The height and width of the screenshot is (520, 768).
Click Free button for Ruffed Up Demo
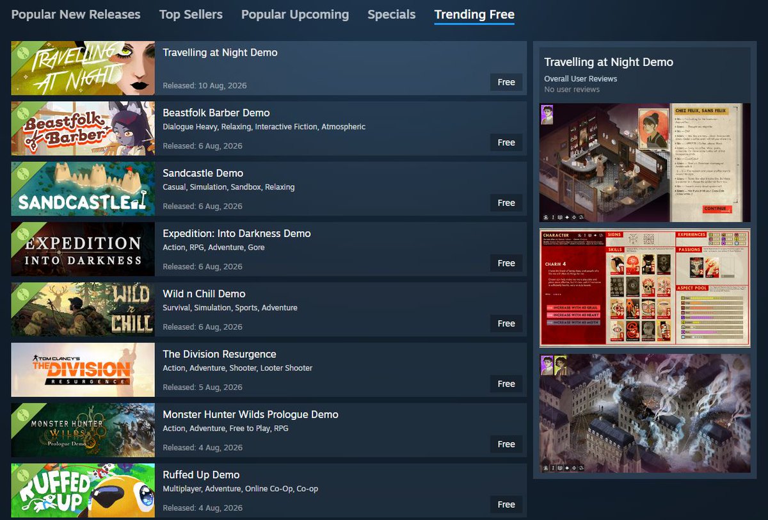pos(506,504)
